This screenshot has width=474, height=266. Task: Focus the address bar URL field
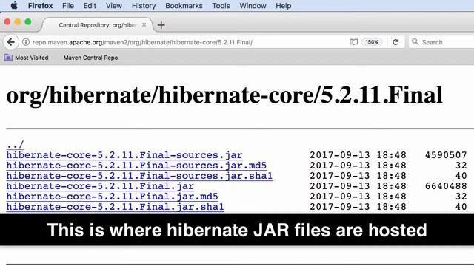187,42
